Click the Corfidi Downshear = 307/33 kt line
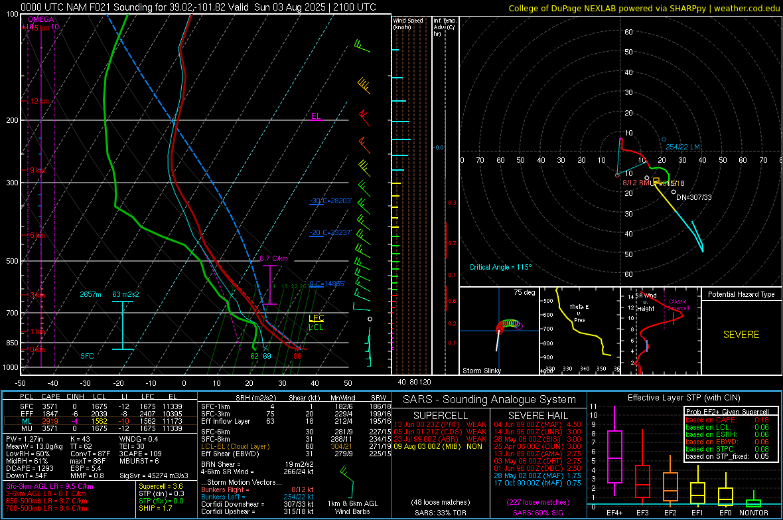Viewport: 783px width, 520px height. (x=257, y=504)
